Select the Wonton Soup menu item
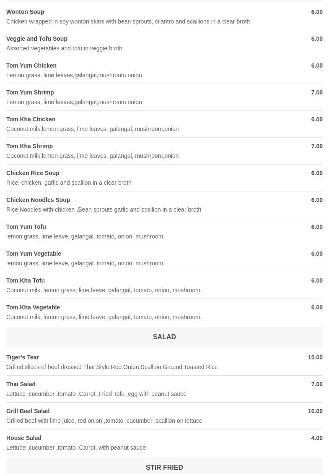Image resolution: width=329 pixels, height=474 pixels. click(25, 12)
